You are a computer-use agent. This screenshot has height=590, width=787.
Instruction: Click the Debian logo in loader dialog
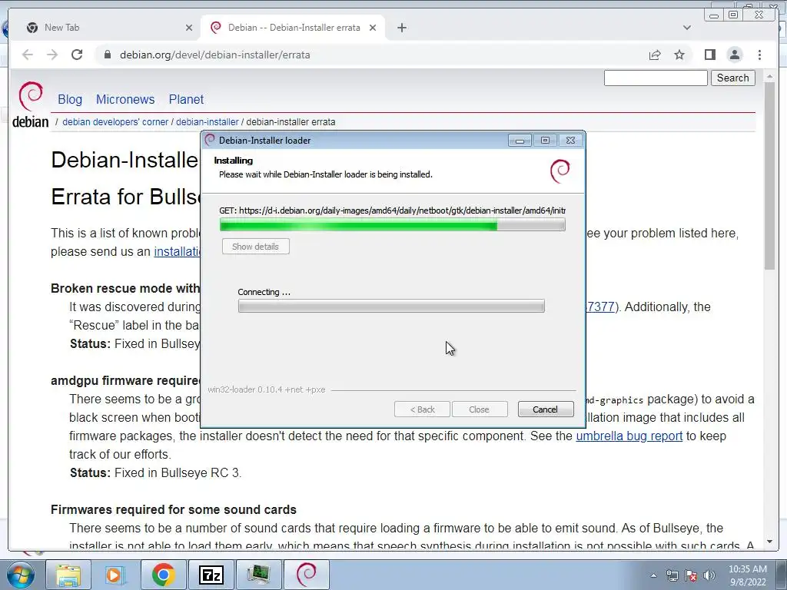(560, 171)
